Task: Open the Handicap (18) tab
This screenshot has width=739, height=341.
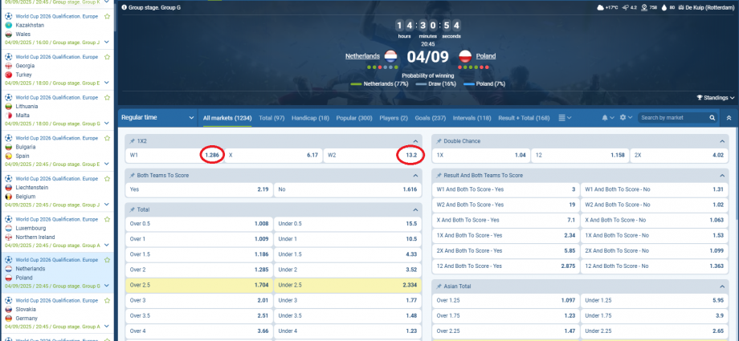Action: pyautogui.click(x=310, y=118)
